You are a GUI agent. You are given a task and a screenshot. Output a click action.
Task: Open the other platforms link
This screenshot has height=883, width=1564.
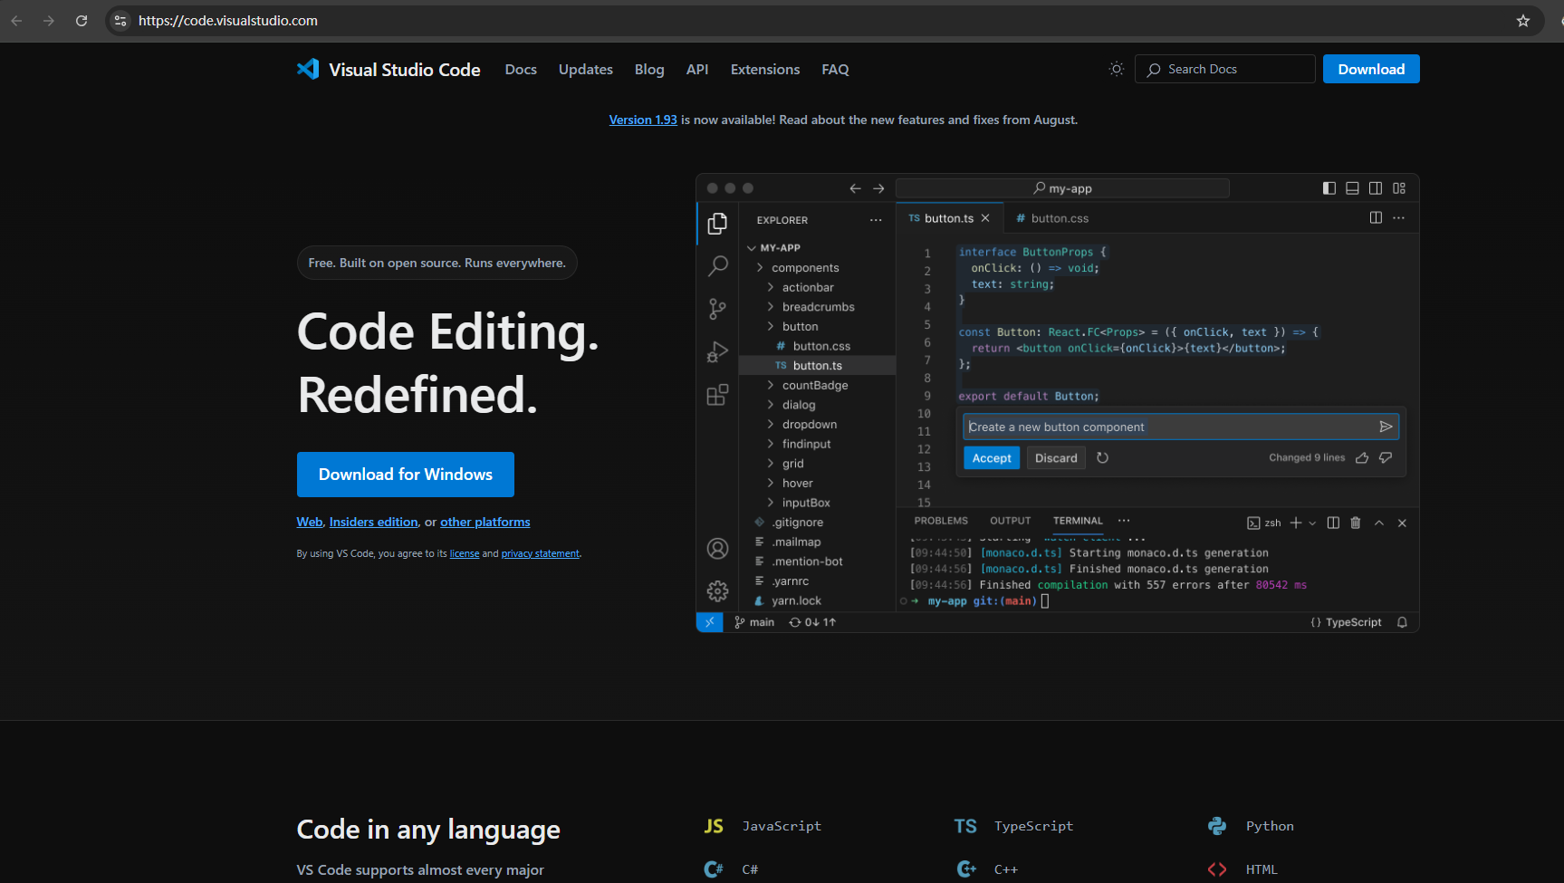pos(485,523)
